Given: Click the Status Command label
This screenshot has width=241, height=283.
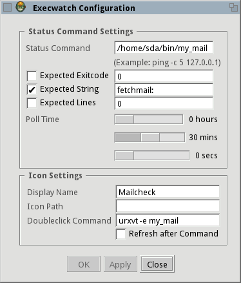Looking at the screenshot, I should pyautogui.click(x=58, y=48).
